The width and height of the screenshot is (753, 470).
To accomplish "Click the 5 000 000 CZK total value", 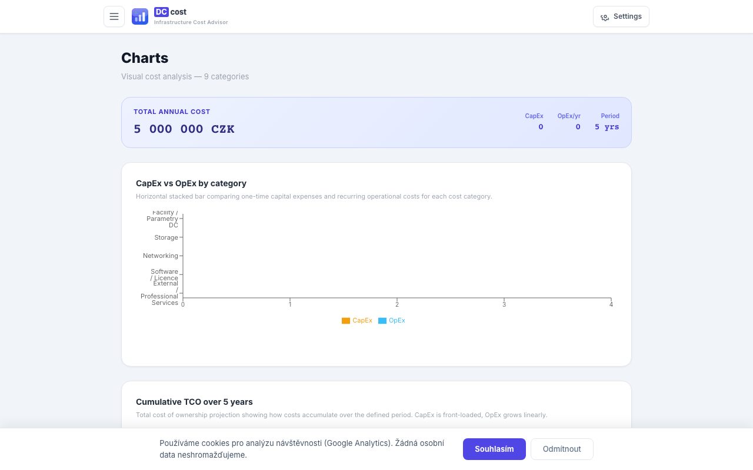I will 184,129.
